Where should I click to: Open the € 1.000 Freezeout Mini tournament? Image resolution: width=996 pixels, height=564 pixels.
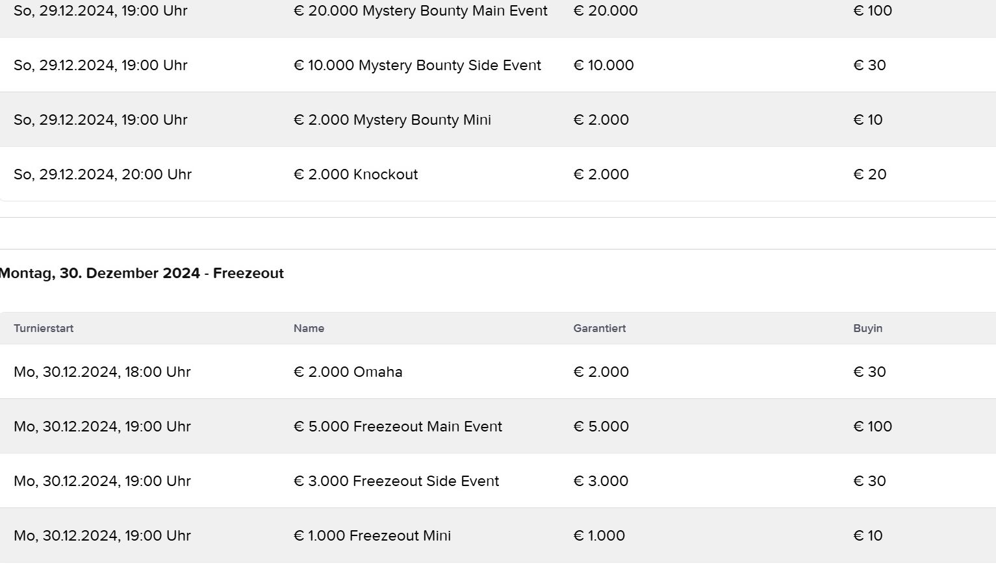(x=372, y=536)
